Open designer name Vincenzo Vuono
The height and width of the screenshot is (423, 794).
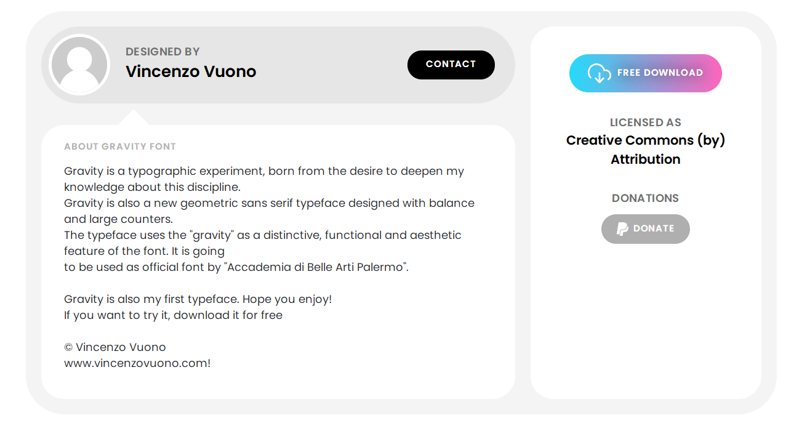pyautogui.click(x=191, y=71)
